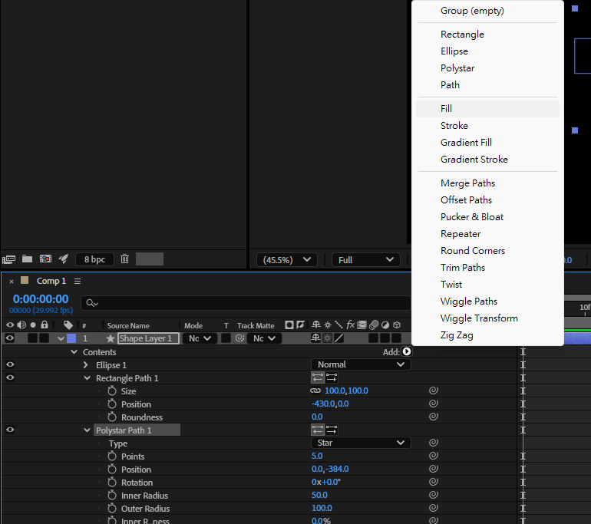
Task: Hide Shape Layer 1 with its eye icon
Action: [10, 338]
